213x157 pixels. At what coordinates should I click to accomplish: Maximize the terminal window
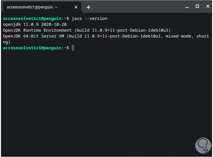click(197, 7)
